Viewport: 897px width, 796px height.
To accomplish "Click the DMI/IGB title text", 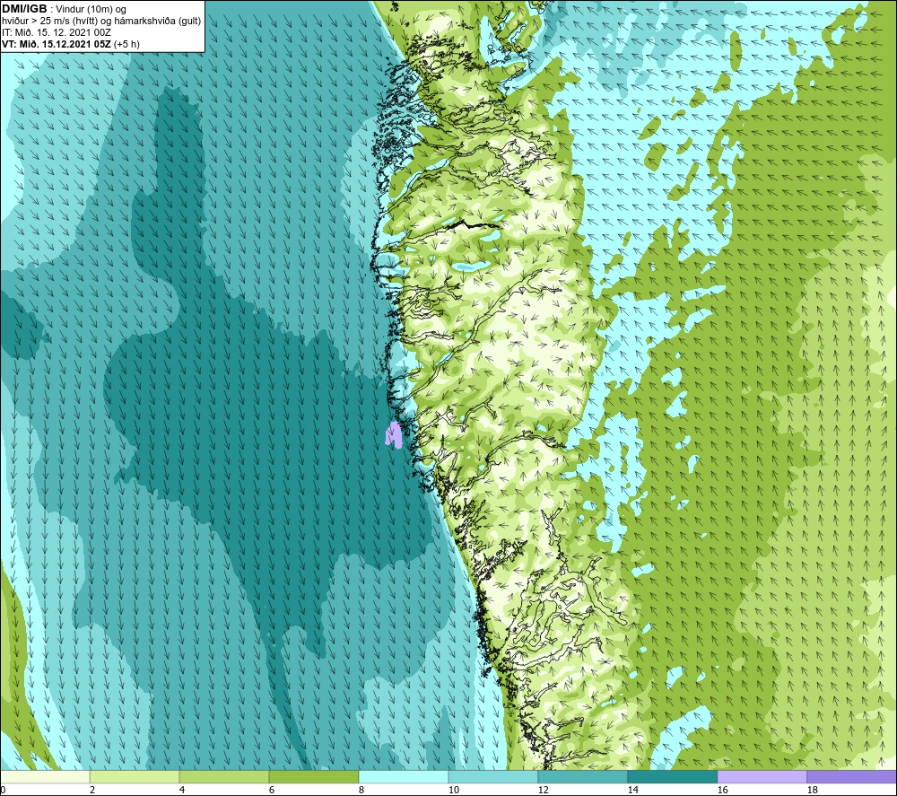I will tap(24, 9).
